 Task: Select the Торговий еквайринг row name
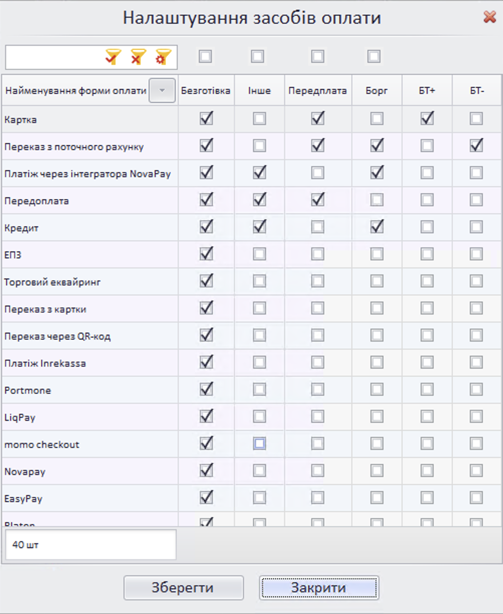click(x=53, y=282)
